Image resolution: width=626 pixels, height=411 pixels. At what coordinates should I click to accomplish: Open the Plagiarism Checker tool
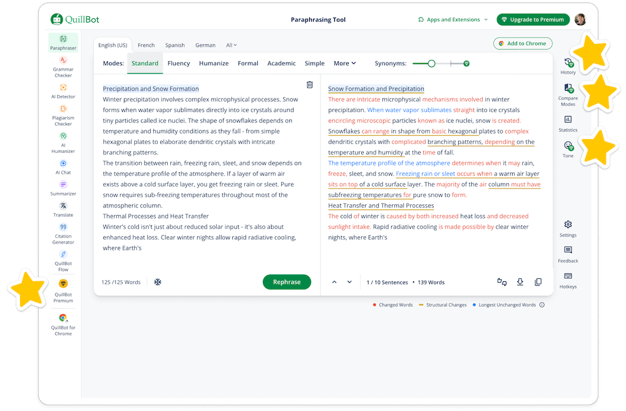pyautogui.click(x=63, y=115)
